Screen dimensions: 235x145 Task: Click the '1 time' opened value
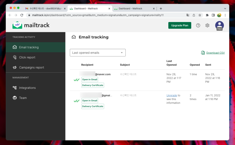click(x=193, y=74)
